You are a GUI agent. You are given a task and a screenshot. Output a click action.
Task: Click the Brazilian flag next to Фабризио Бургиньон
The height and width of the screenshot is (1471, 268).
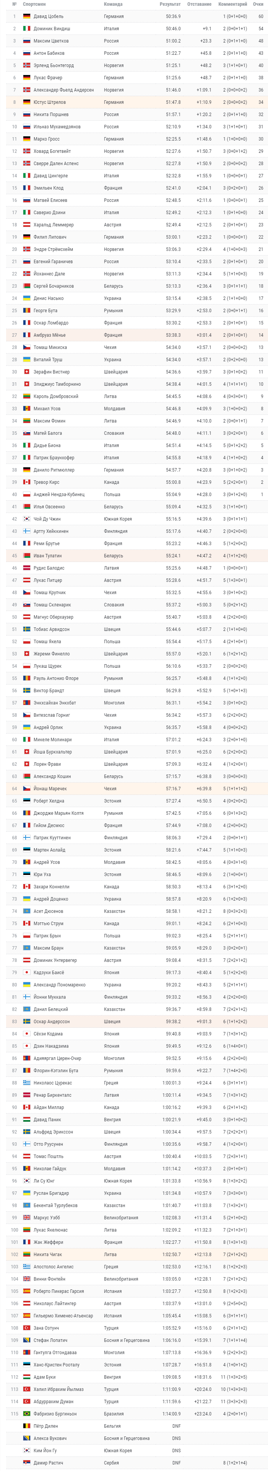(26, 1413)
